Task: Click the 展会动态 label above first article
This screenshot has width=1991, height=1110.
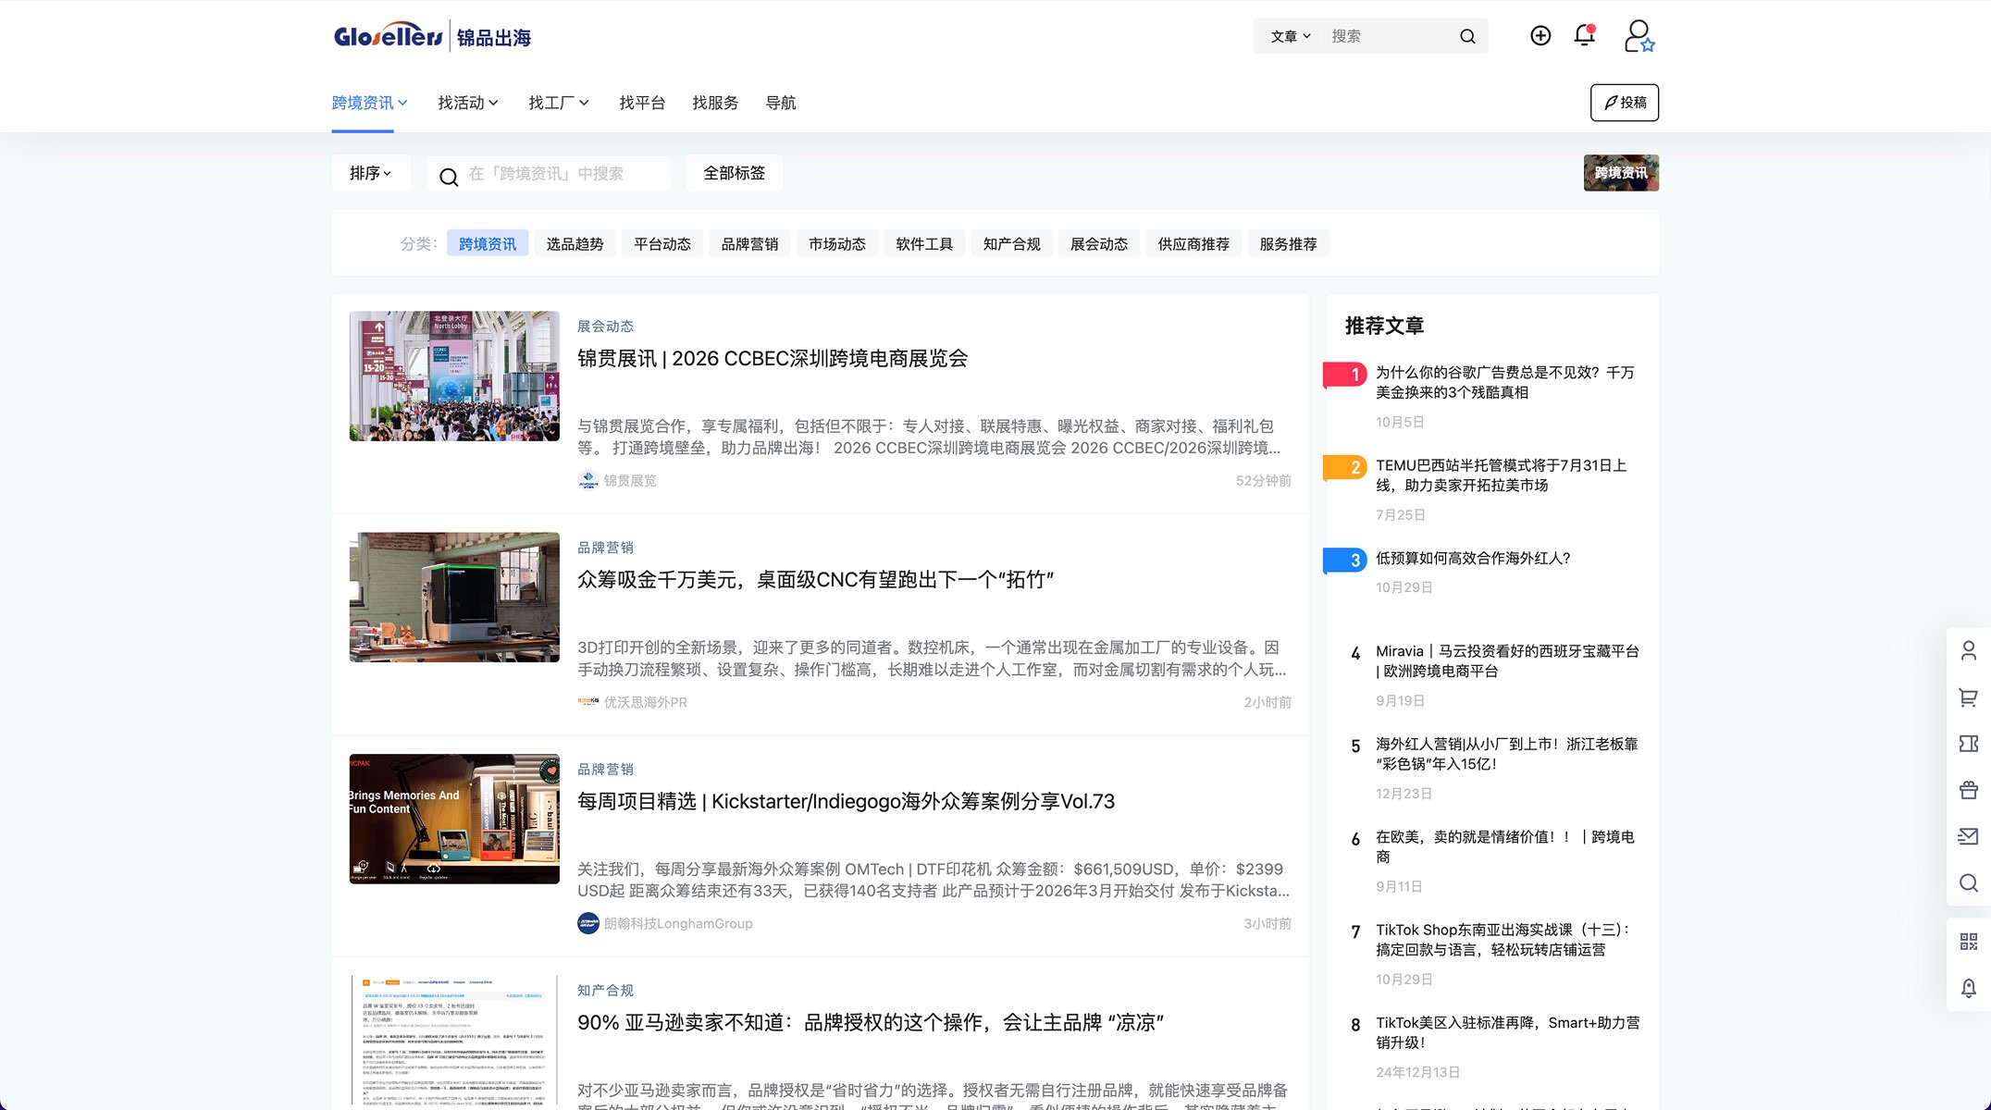Action: click(605, 327)
